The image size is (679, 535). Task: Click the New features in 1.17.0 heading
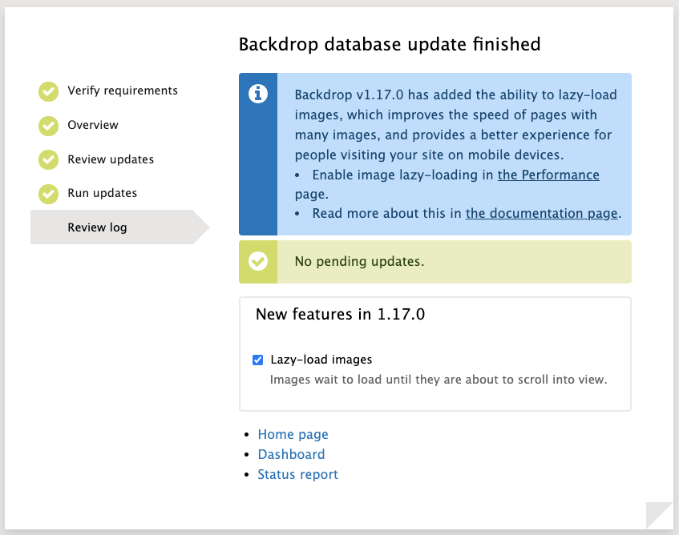click(341, 314)
